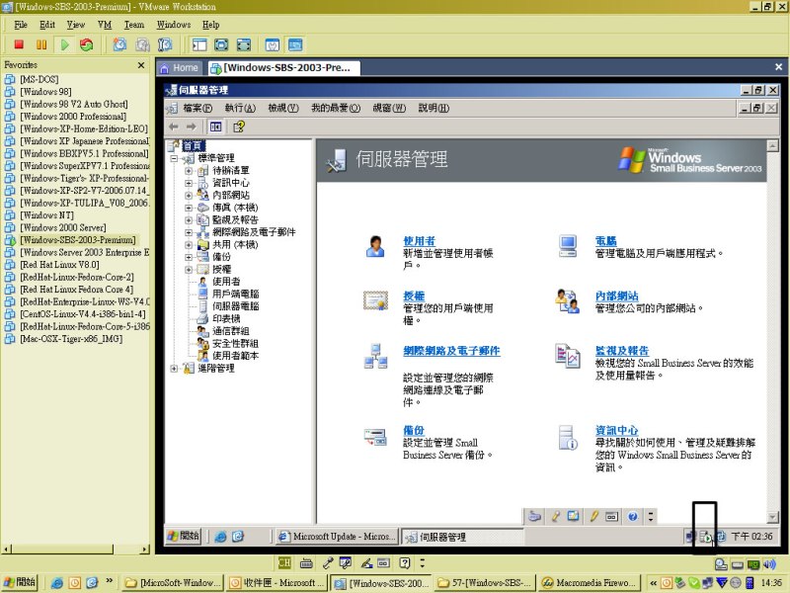Click the Reset VM toolbar icon
This screenshot has height=593, width=790.
click(87, 44)
